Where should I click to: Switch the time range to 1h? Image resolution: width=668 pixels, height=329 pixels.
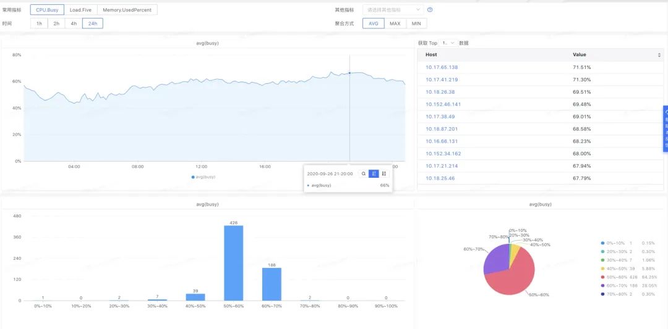39,23
